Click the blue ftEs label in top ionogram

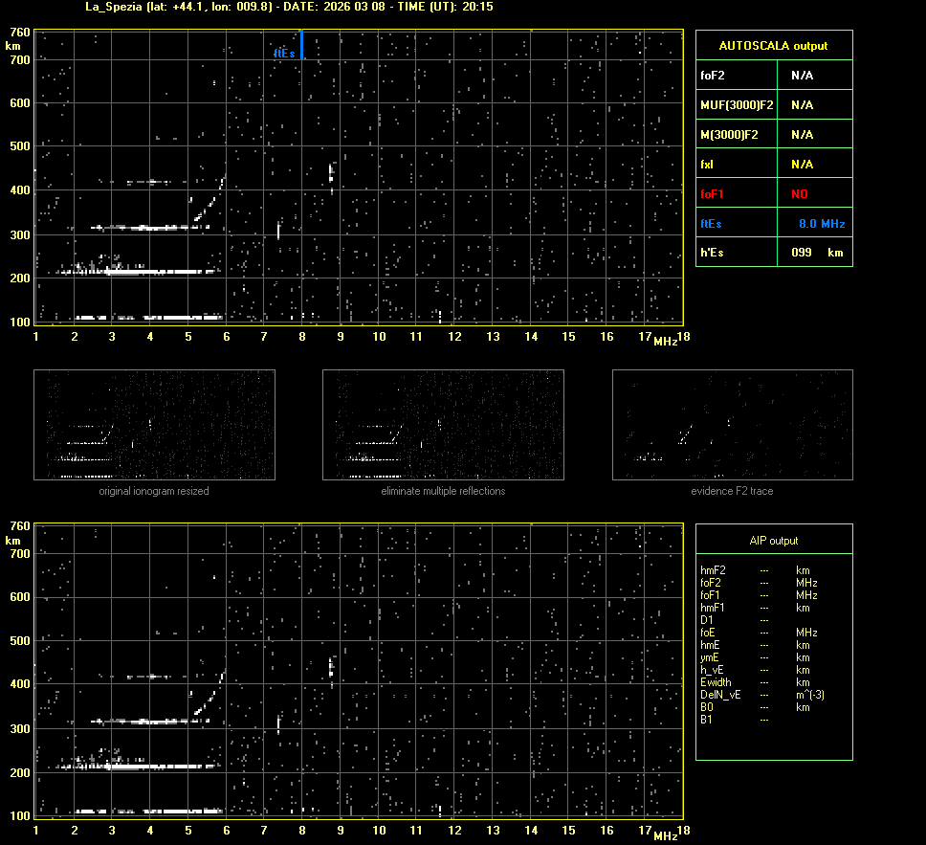284,54
